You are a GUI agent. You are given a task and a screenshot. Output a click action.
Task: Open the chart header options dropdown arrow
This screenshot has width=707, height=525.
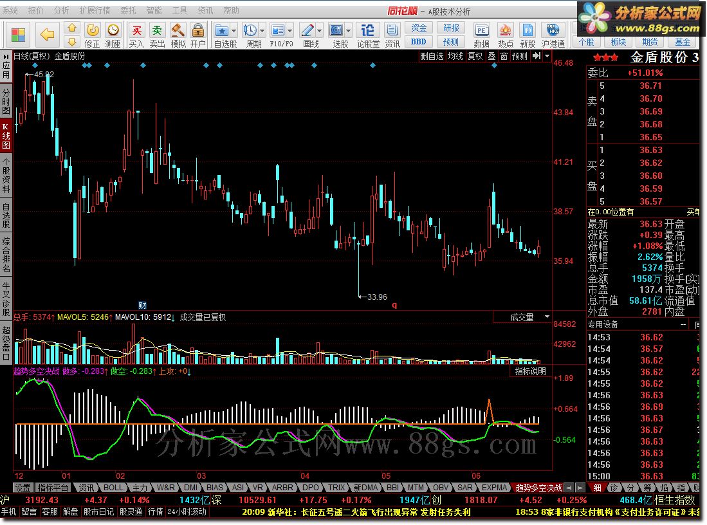[x=547, y=56]
